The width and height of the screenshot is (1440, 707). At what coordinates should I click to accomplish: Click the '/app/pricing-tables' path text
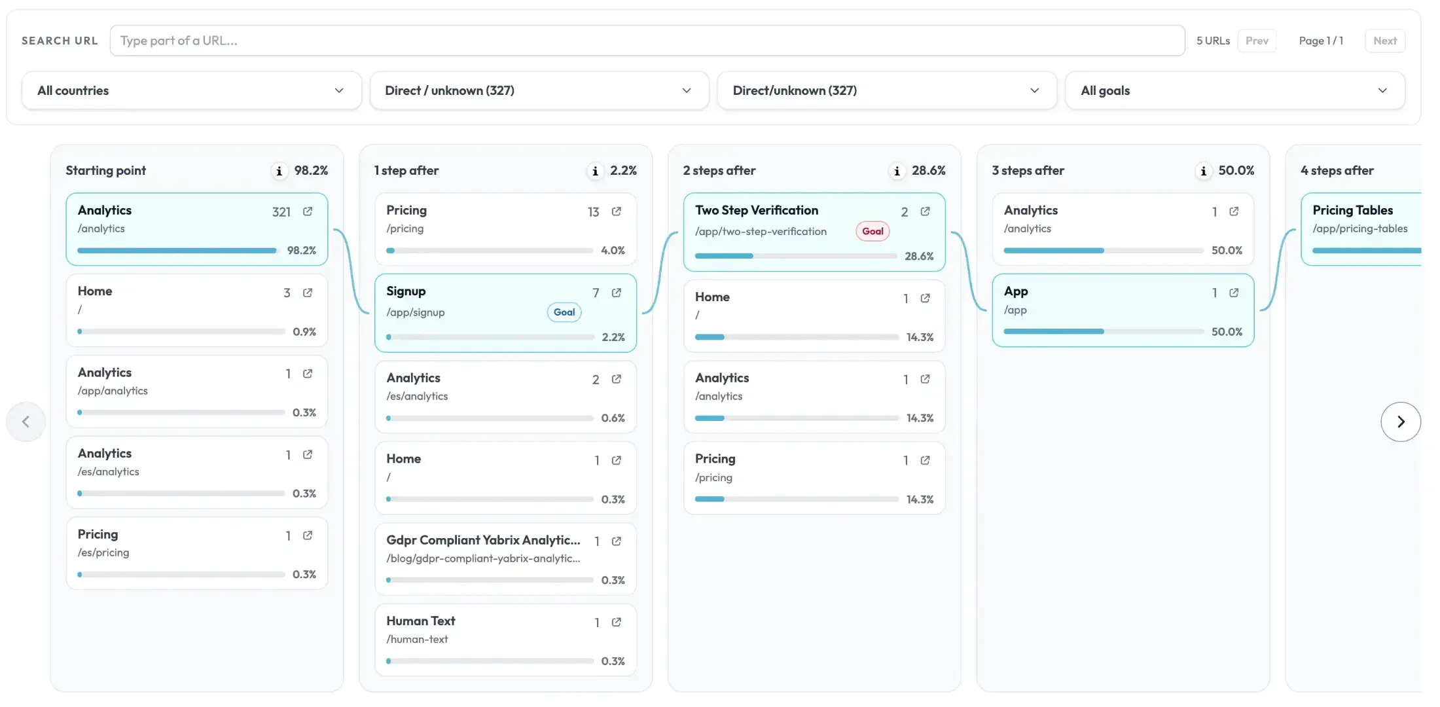1360,228
